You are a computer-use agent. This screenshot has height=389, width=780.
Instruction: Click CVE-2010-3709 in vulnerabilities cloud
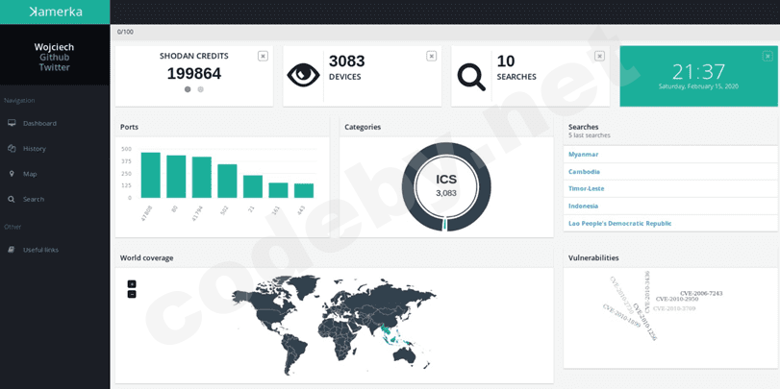tap(673, 308)
